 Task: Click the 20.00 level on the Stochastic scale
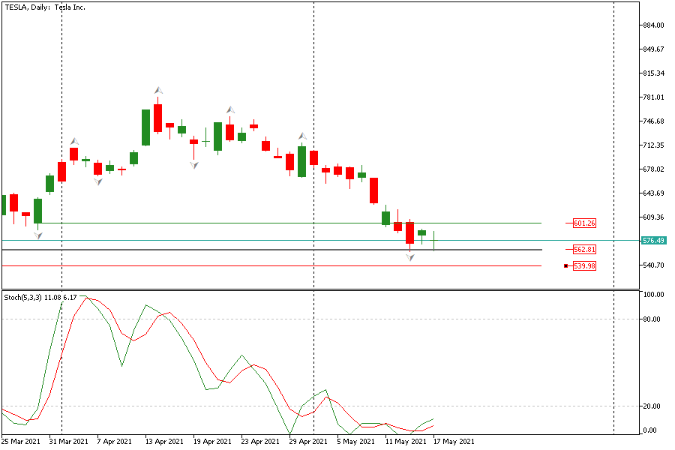pyautogui.click(x=652, y=406)
